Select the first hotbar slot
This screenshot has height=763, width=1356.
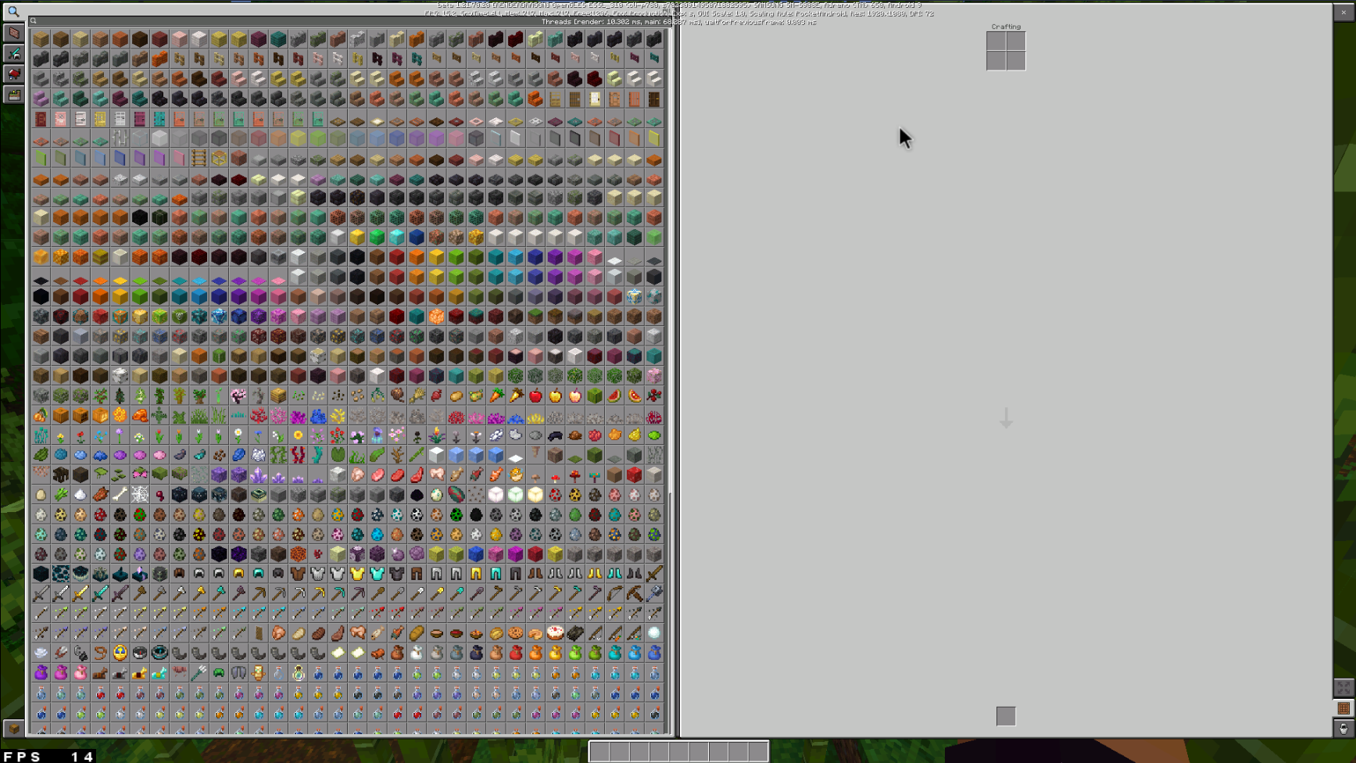pyautogui.click(x=599, y=752)
